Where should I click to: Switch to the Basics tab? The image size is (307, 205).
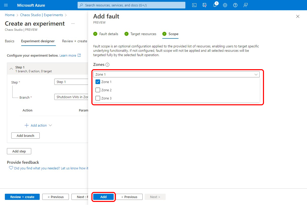coord(9,41)
